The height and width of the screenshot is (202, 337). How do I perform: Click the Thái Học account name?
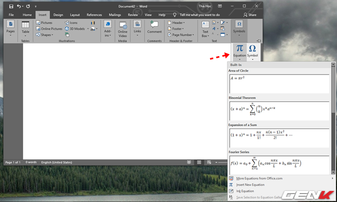[x=205, y=6]
